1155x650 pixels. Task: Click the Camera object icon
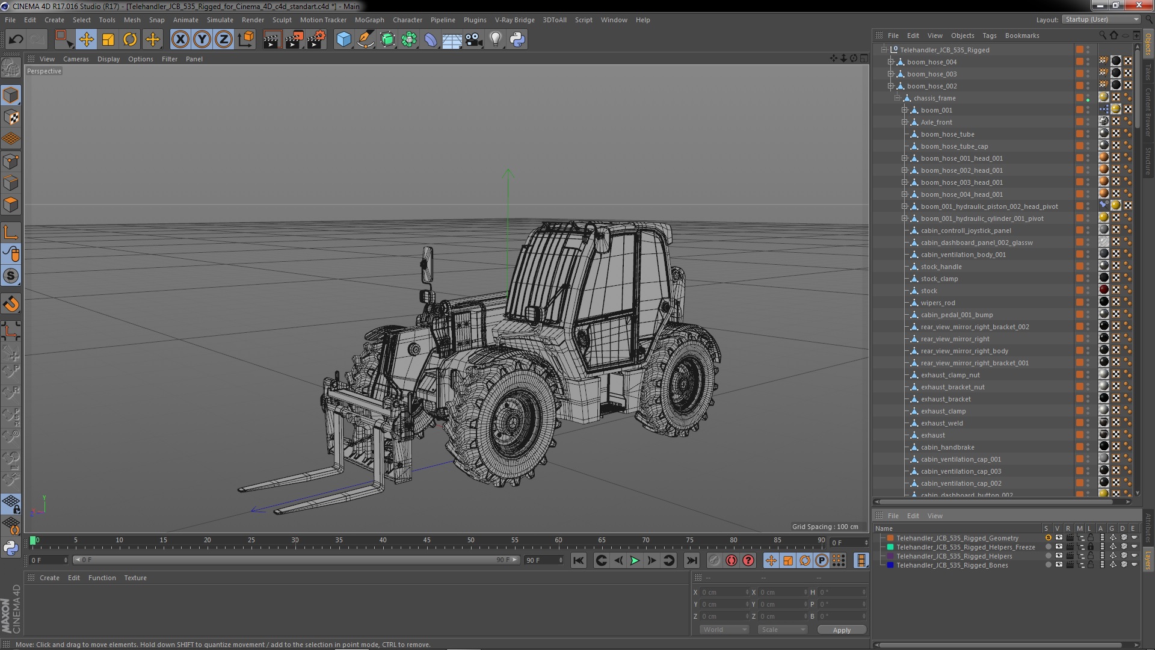click(x=474, y=40)
